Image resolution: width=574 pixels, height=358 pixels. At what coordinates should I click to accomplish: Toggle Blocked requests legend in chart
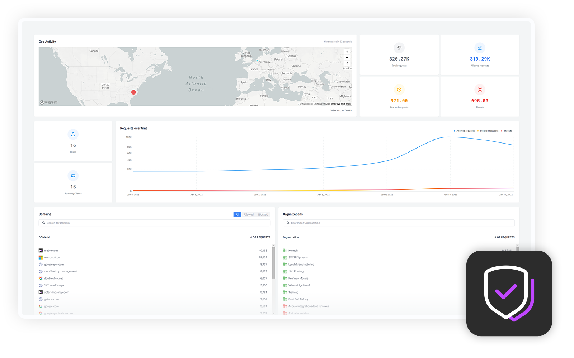pos(488,131)
